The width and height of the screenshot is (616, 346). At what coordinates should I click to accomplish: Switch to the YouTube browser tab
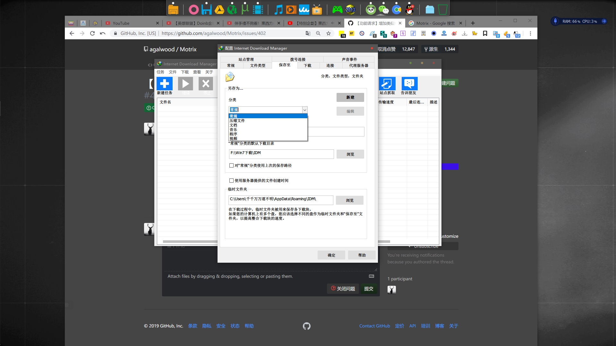(132, 23)
